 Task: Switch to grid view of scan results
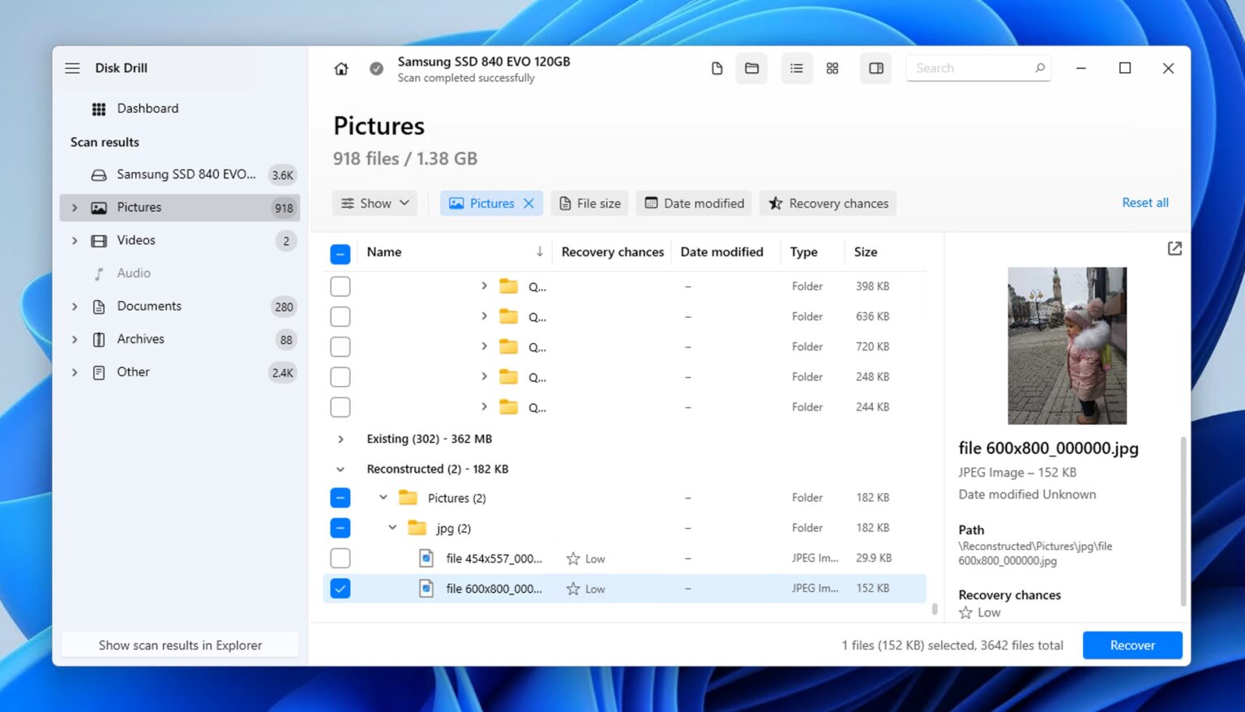point(832,68)
